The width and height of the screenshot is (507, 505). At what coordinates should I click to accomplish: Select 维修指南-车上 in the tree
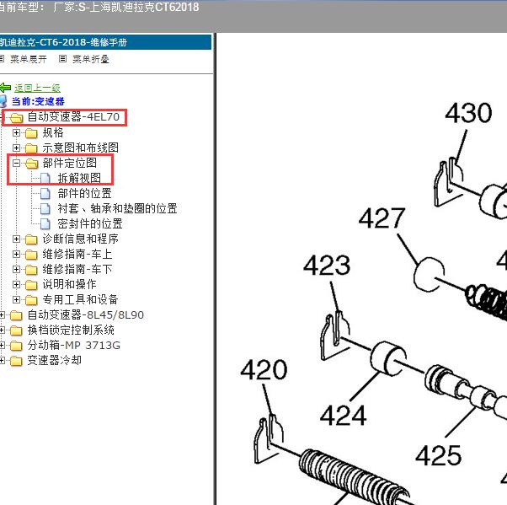pos(77,254)
